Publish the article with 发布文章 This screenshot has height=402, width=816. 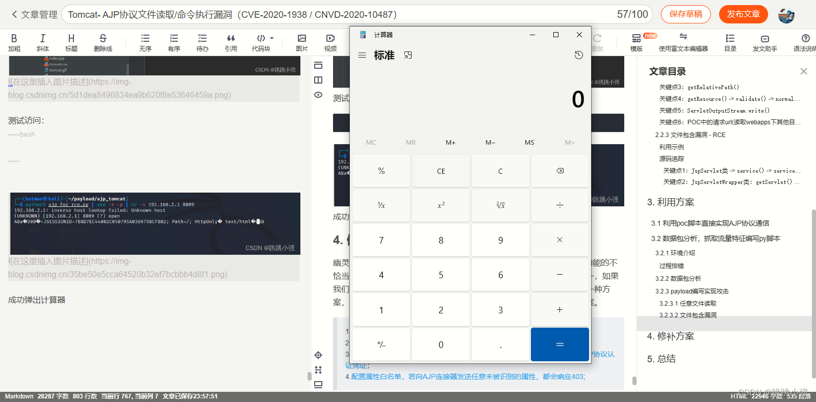click(x=744, y=14)
